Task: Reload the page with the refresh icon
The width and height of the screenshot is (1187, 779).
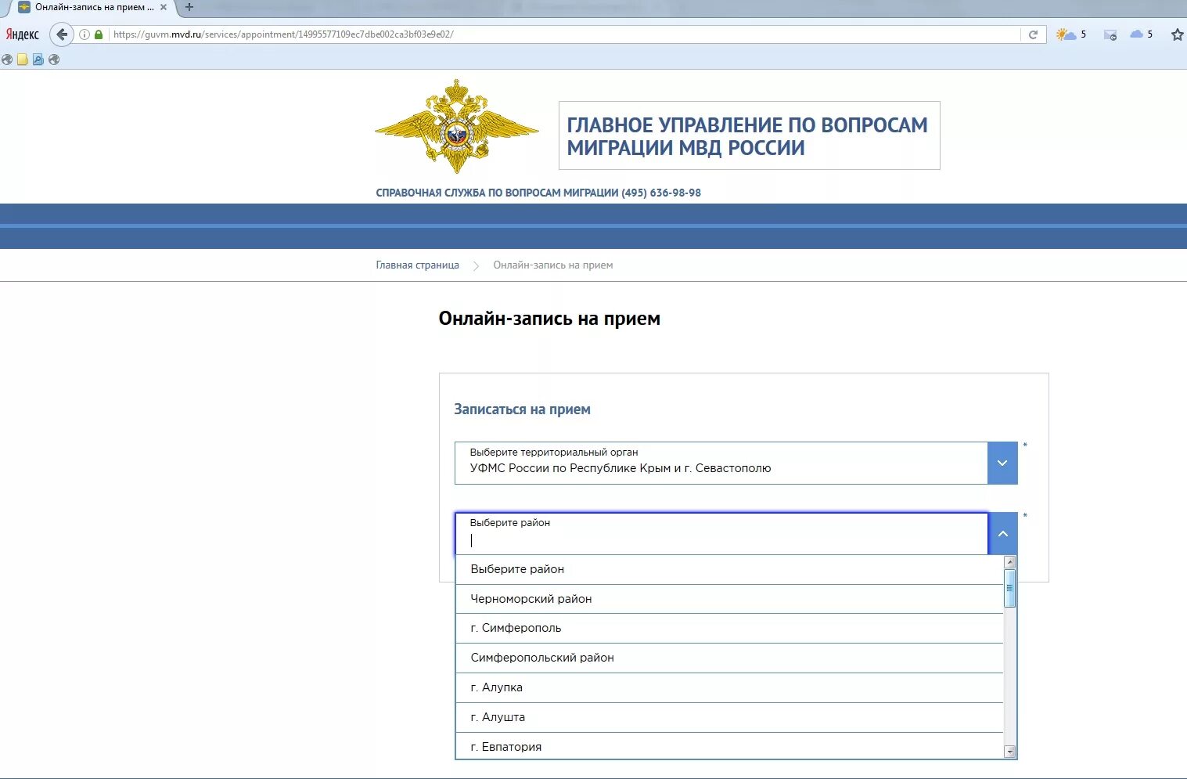Action: pyautogui.click(x=1033, y=34)
